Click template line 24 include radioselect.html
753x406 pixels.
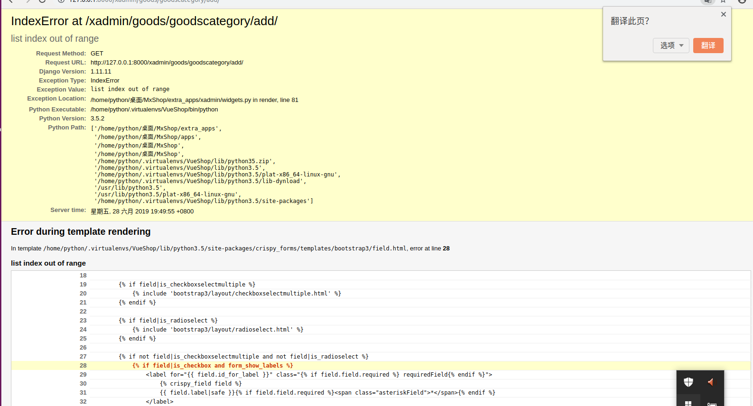point(218,330)
